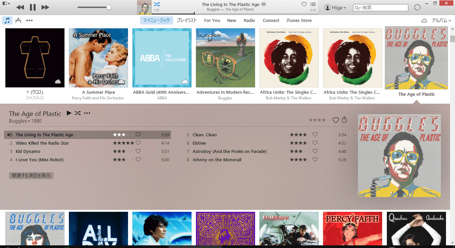The height and width of the screenshot is (248, 455).
Task: Click iCloud download icon on † cover
Action: click(x=58, y=81)
